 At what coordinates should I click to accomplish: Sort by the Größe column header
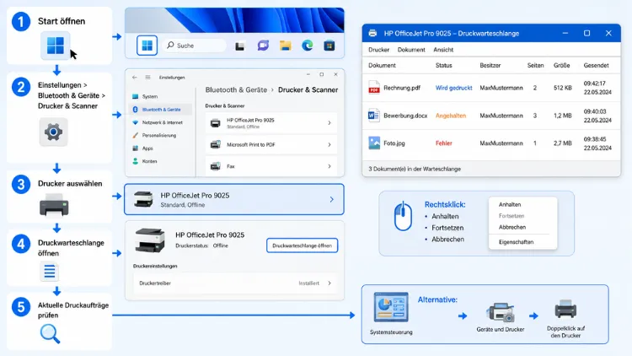(x=561, y=65)
